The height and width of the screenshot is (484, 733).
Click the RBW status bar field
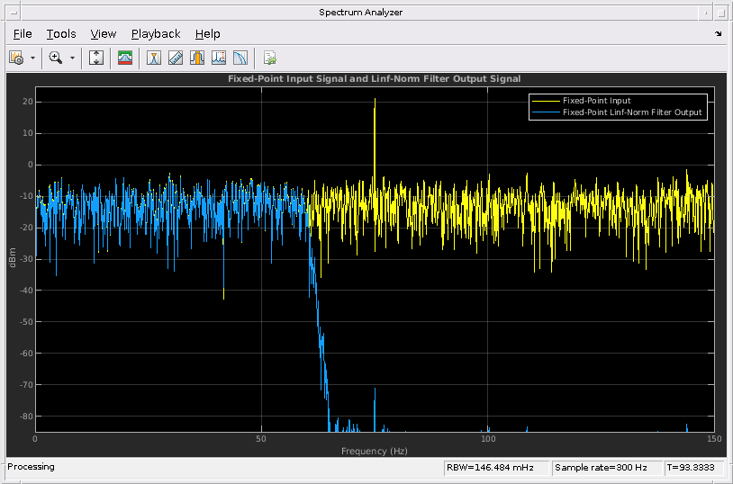495,467
